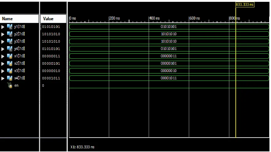The image size is (271, 152).
Task: Click the 200 ns ruler label
Action: [x=114, y=18]
